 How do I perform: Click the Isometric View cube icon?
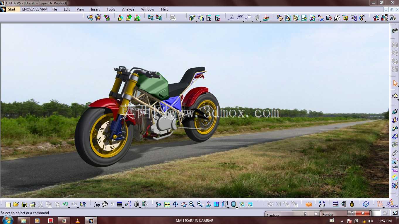224,204
